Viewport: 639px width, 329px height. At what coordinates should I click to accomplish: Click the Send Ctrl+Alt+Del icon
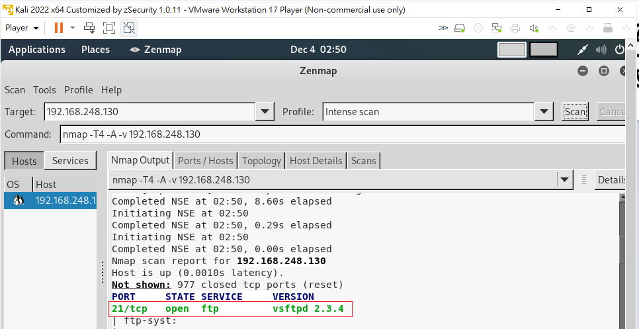tap(89, 28)
